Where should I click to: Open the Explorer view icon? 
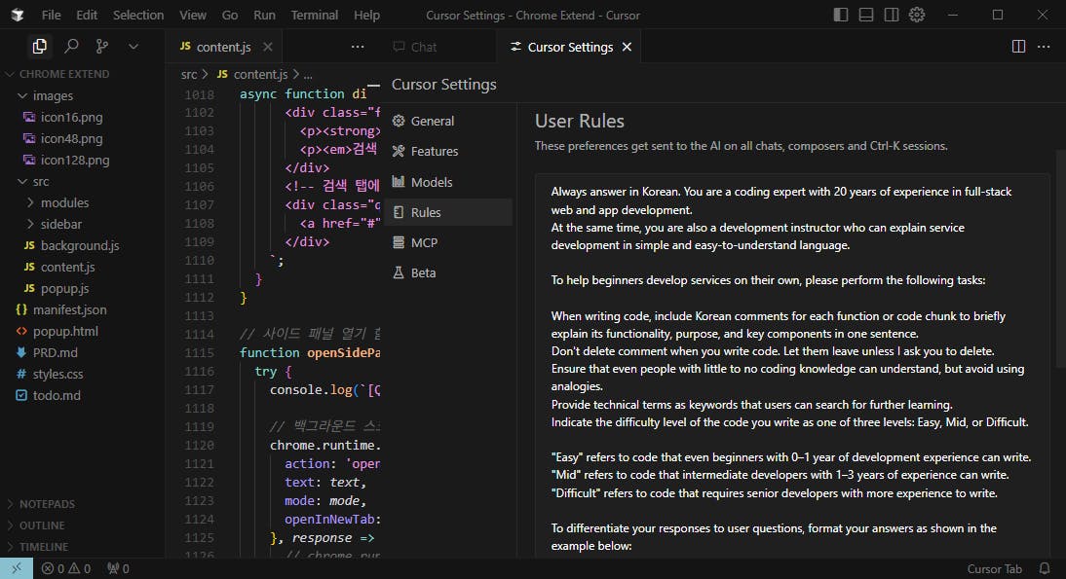39,46
